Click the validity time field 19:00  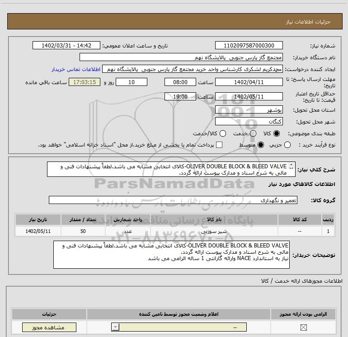pyautogui.click(x=180, y=96)
